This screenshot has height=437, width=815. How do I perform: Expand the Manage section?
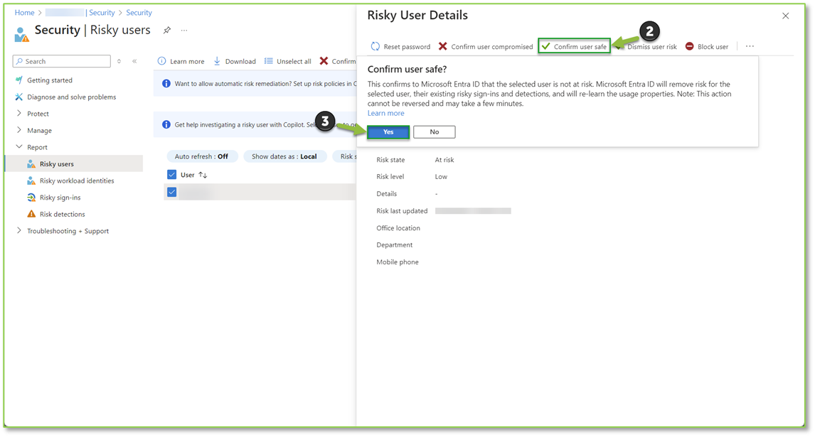click(x=39, y=131)
